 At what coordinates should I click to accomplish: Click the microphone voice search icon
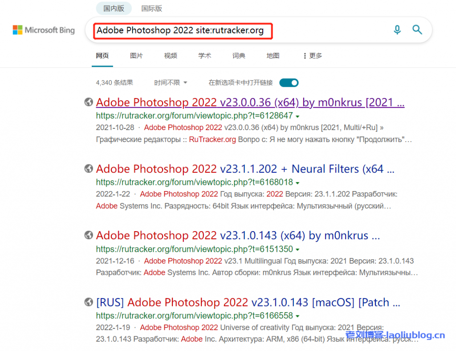coord(397,30)
